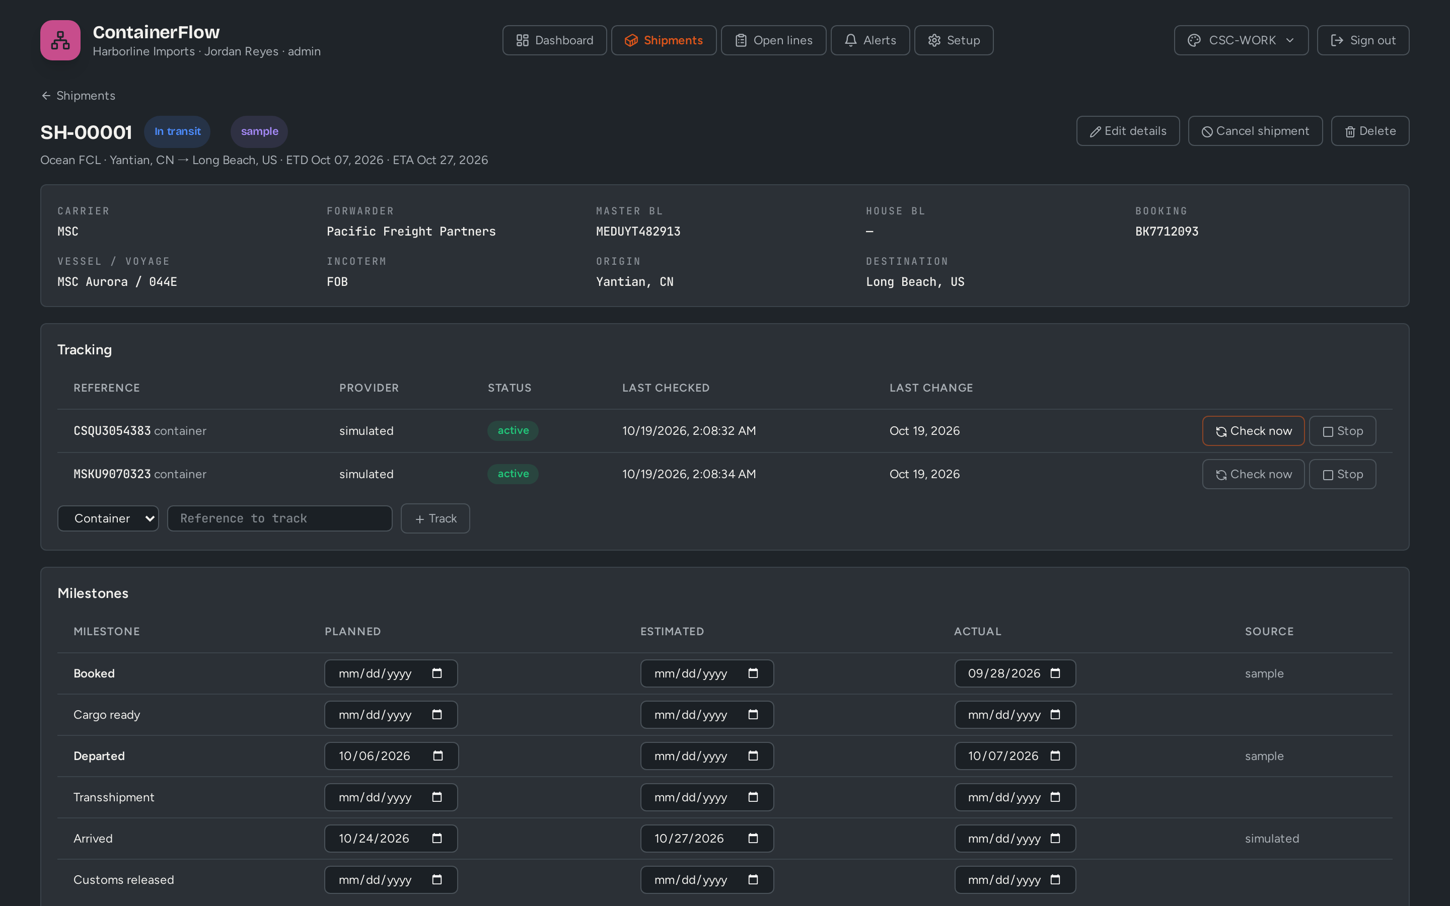The width and height of the screenshot is (1450, 906).
Task: Click the Departed estimated date field
Action: click(x=707, y=756)
